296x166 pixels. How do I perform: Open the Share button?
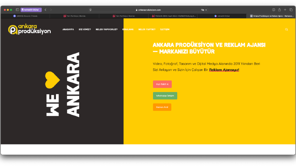tap(279, 10)
